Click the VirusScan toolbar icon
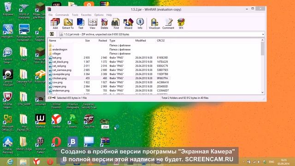This screenshot has height=166, width=295. tap(154, 24)
